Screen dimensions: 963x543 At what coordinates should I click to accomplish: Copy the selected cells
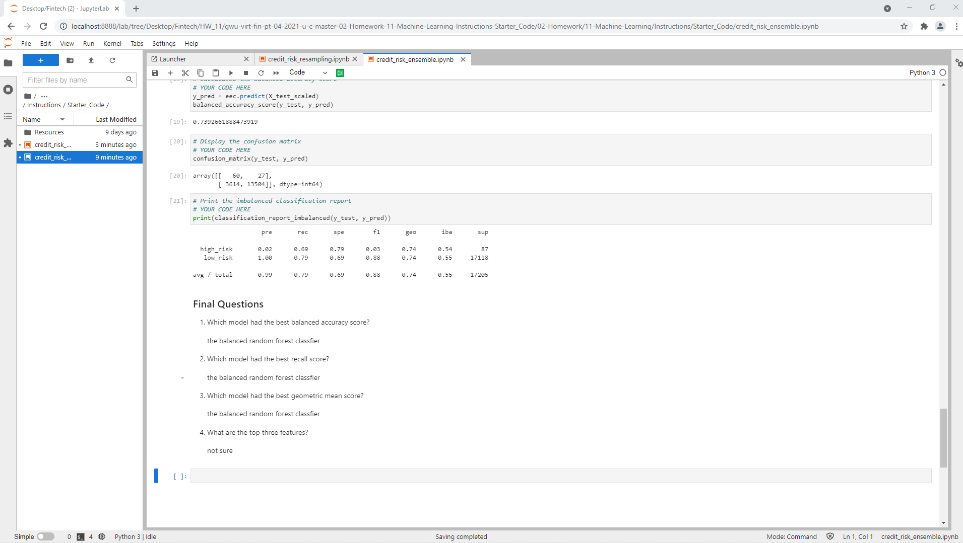click(x=201, y=73)
